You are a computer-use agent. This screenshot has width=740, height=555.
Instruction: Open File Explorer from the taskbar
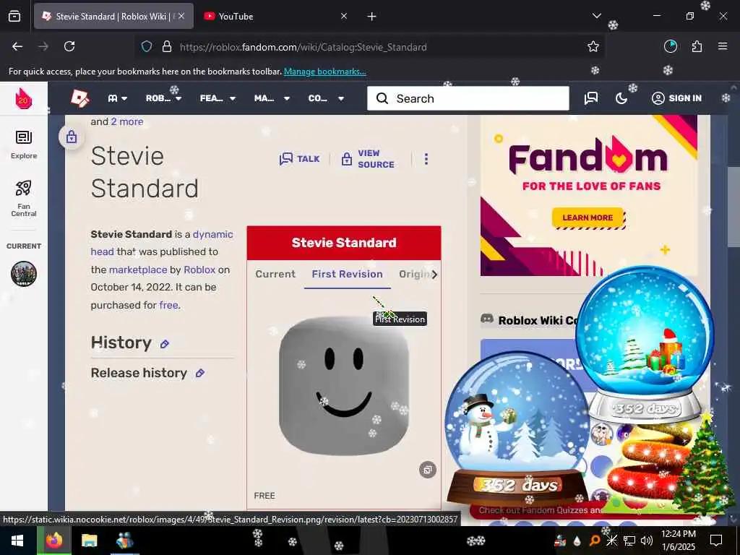(89, 541)
